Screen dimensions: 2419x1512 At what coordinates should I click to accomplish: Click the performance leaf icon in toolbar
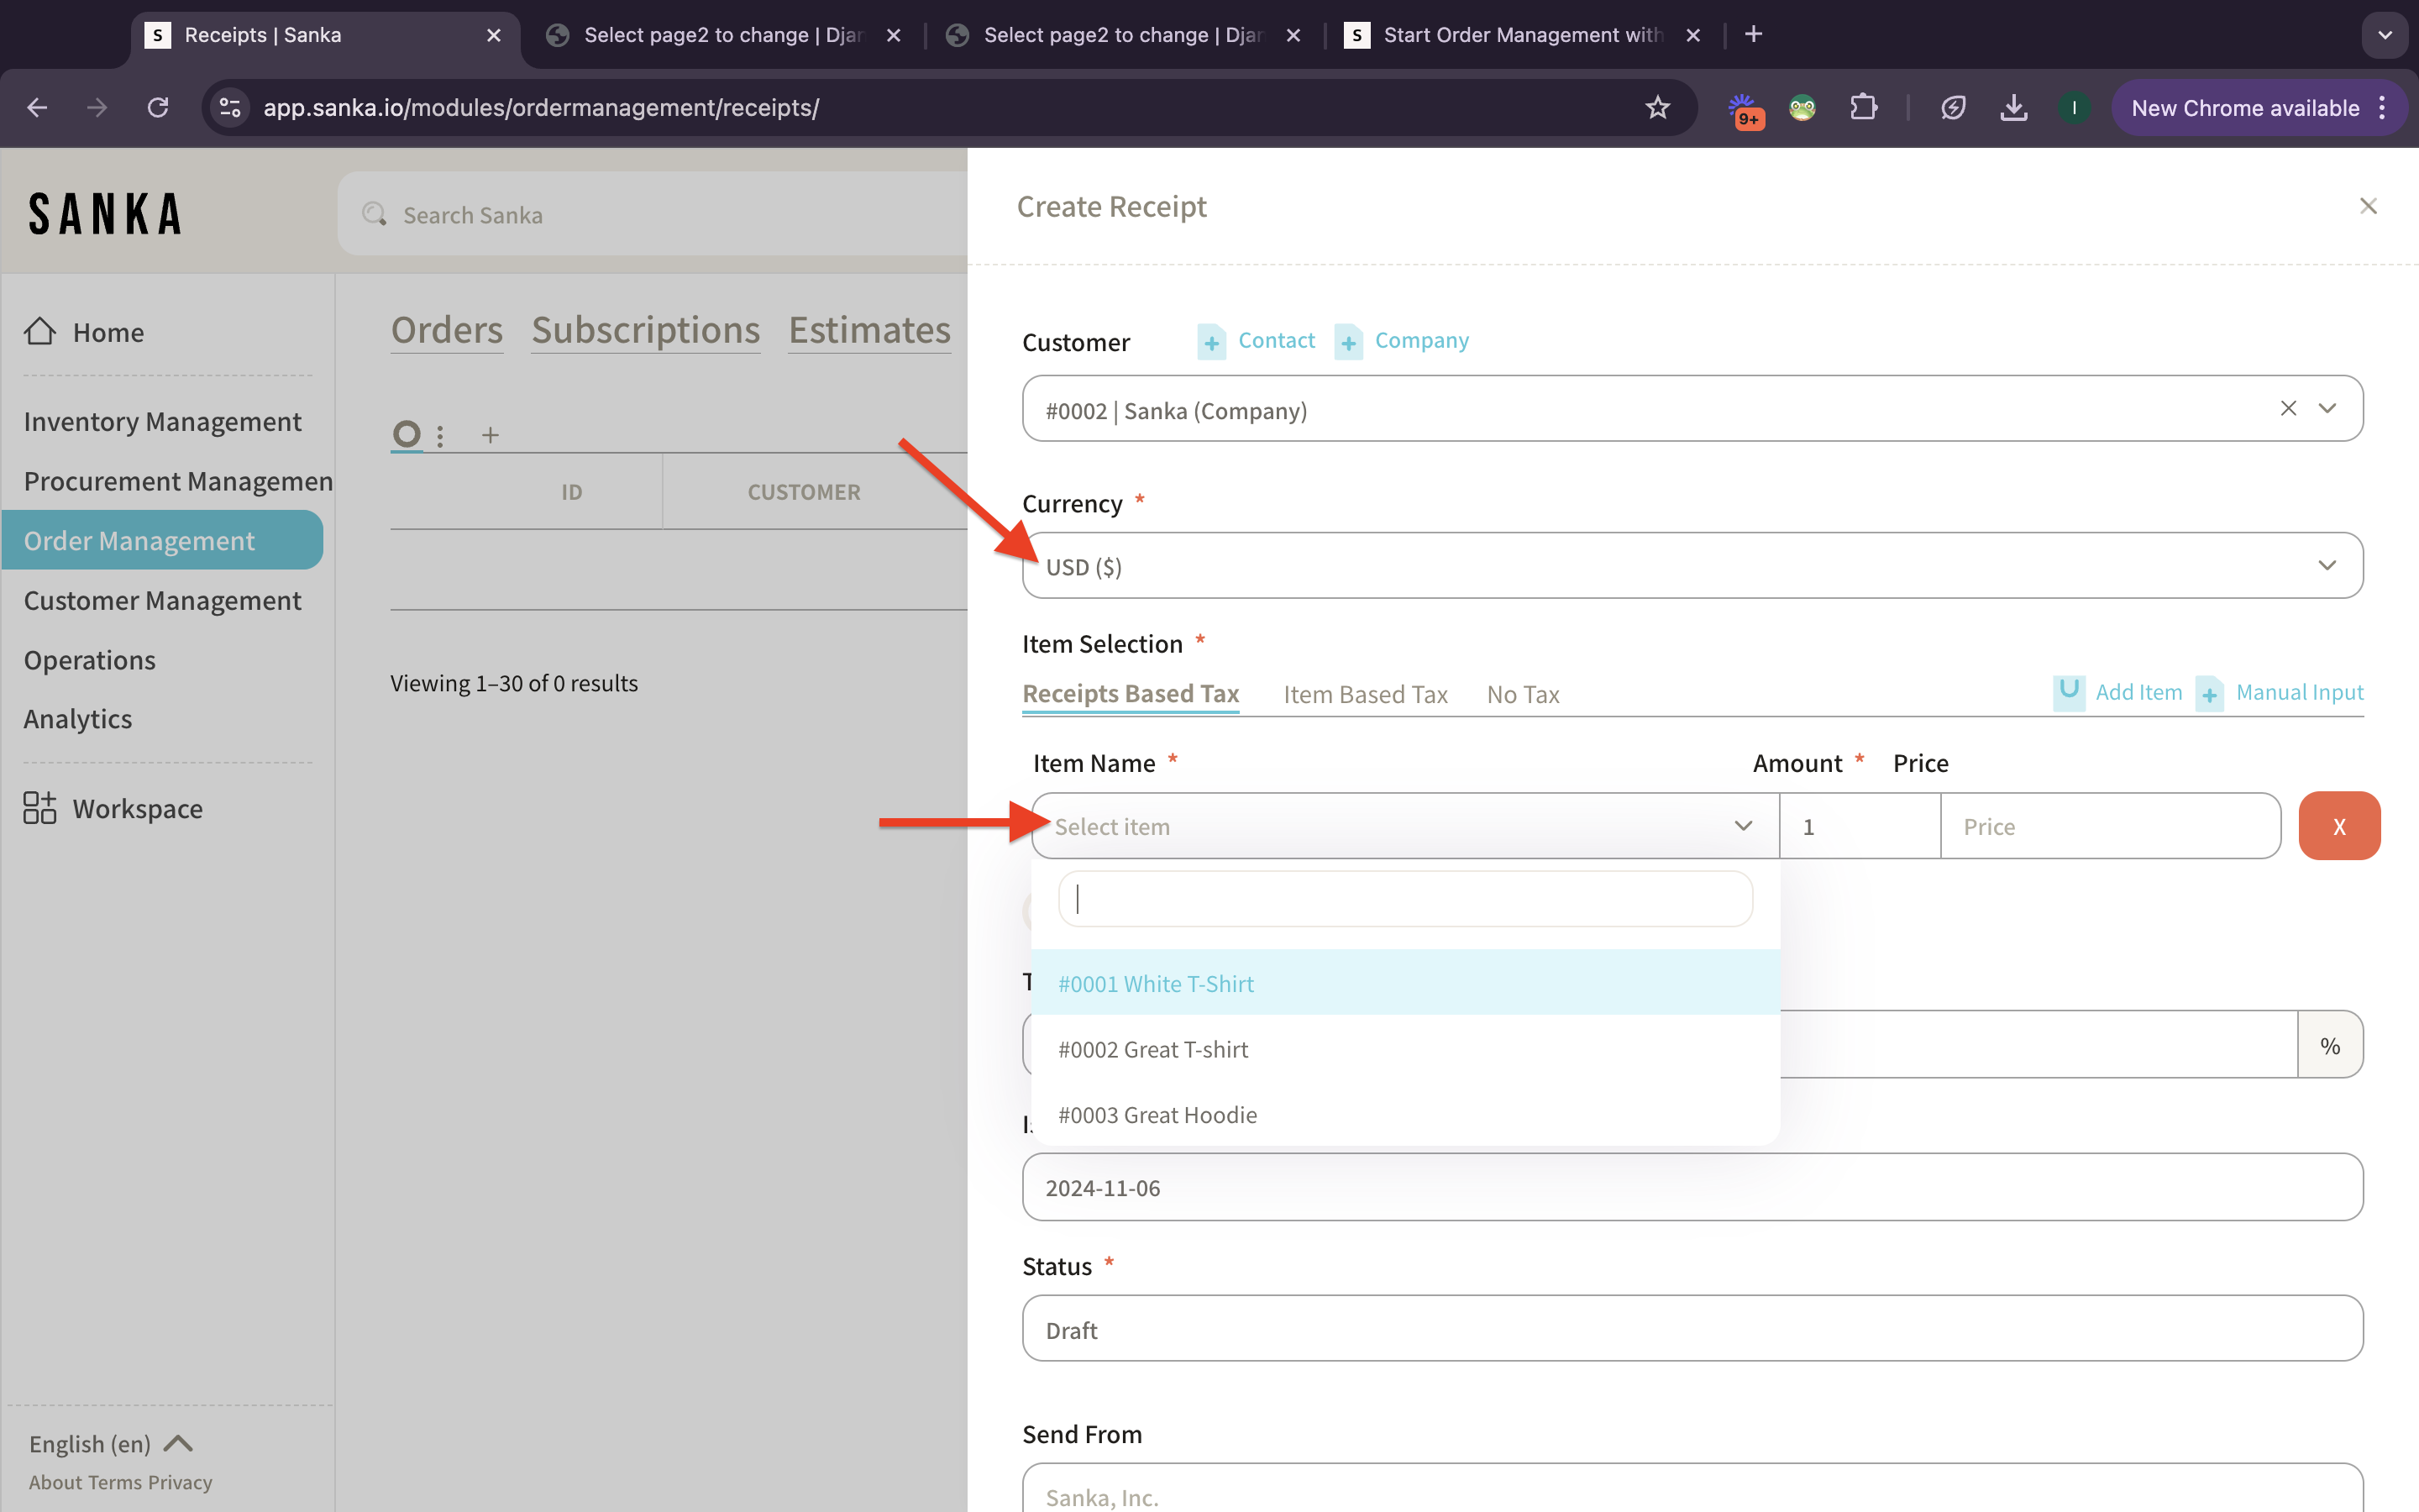click(1952, 107)
